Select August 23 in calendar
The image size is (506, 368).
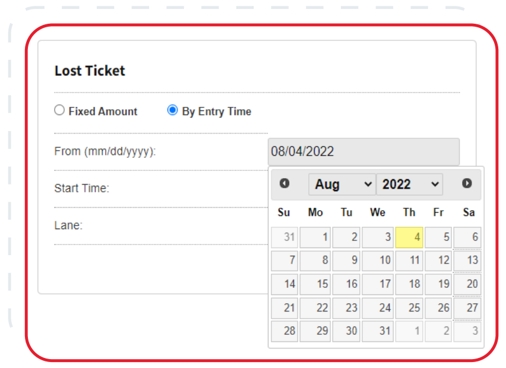coord(346,307)
